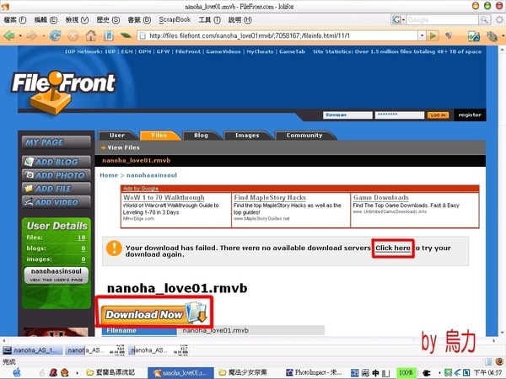The image size is (506, 379).
Task: Open the 說明 (H) menu
Action: click(x=240, y=20)
